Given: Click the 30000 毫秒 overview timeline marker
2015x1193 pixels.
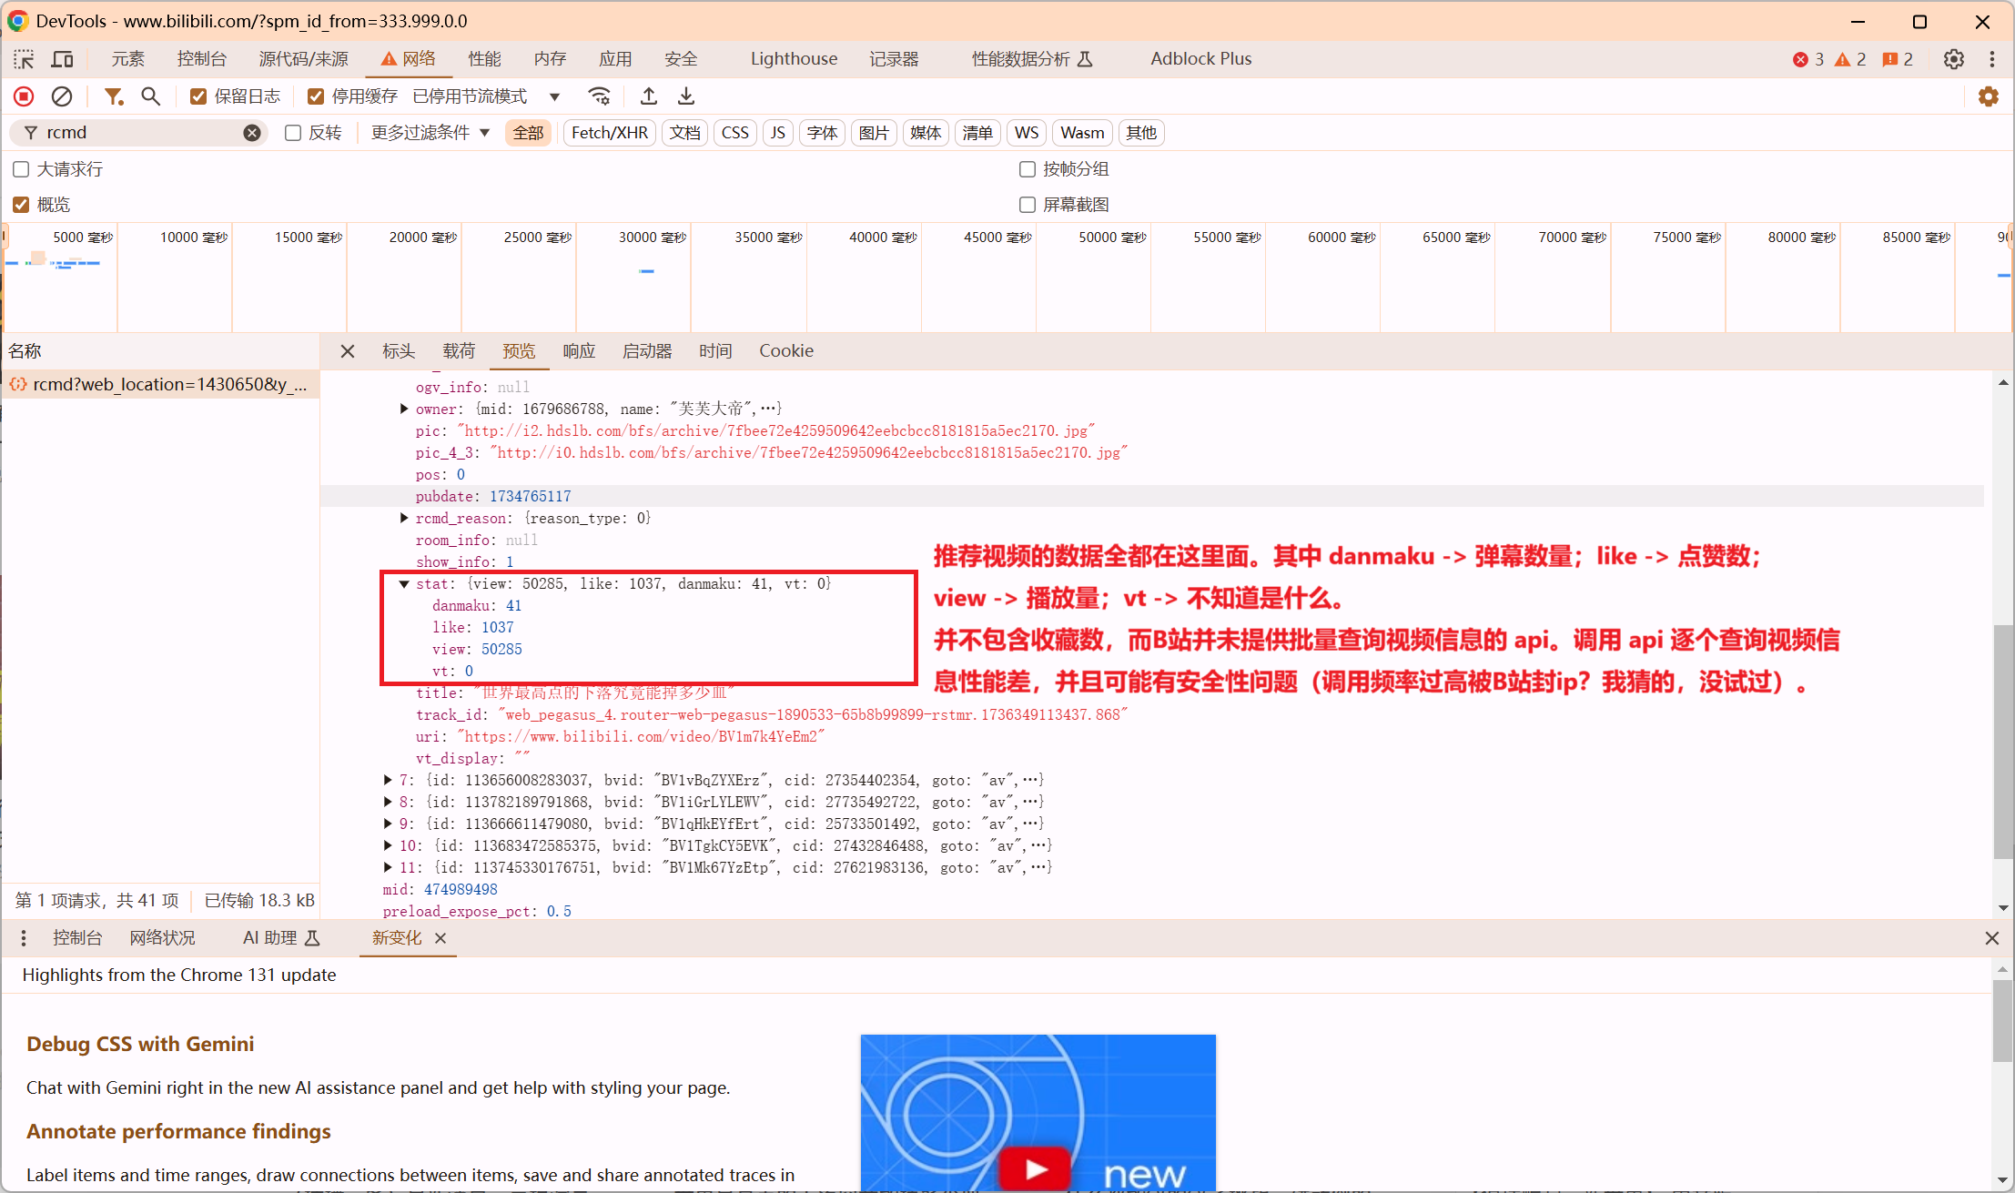Looking at the screenshot, I should pos(653,238).
